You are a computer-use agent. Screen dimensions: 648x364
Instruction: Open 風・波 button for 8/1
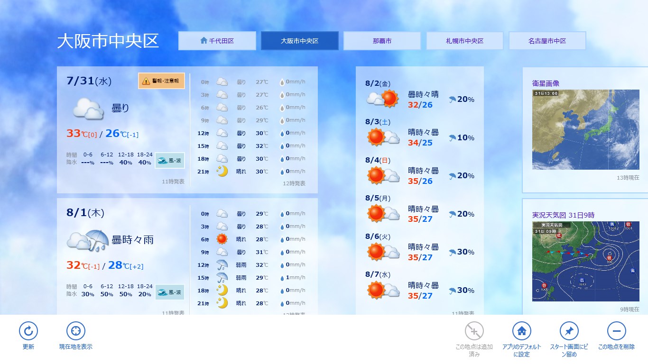click(170, 292)
